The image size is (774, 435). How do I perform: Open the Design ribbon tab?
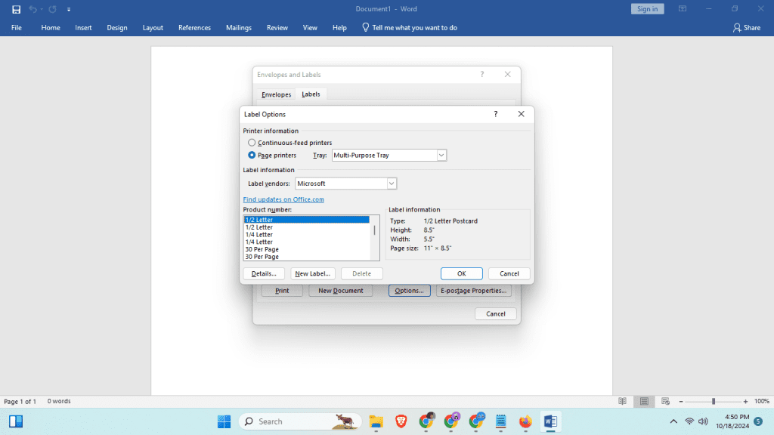117,28
